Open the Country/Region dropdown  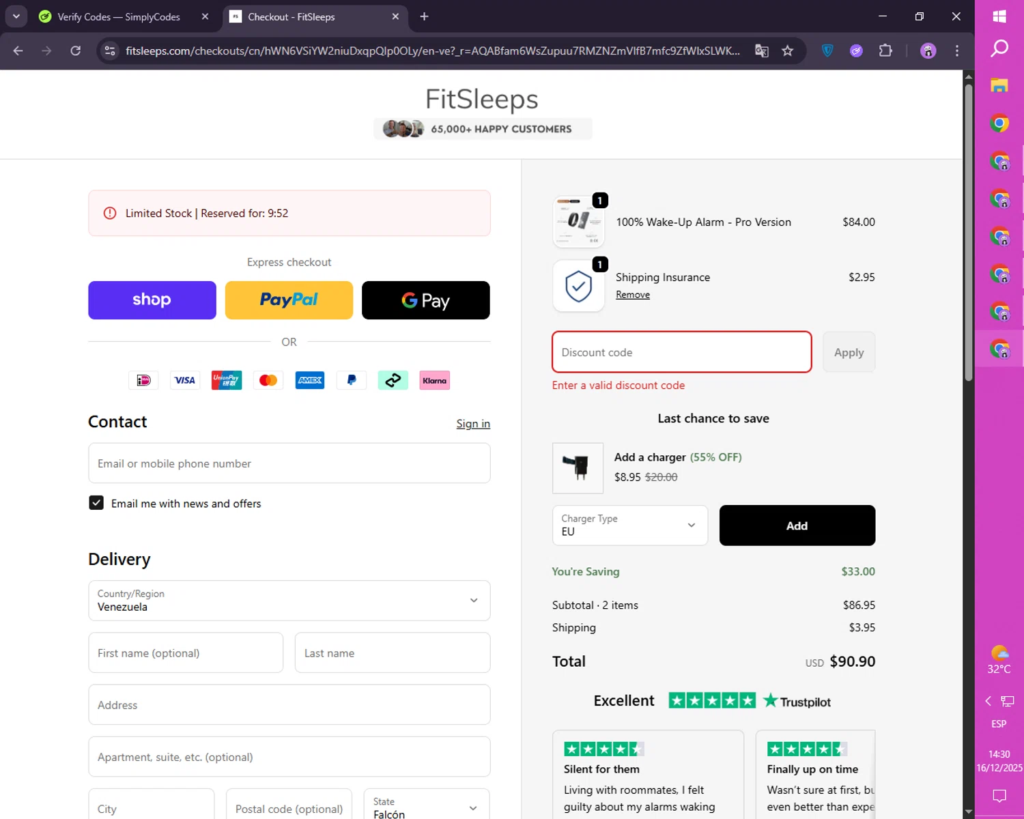click(x=289, y=601)
